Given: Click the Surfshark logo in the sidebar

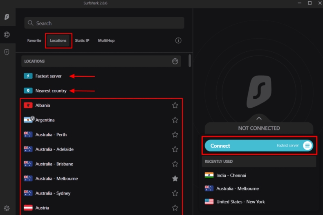Looking at the screenshot, I should point(7,17).
